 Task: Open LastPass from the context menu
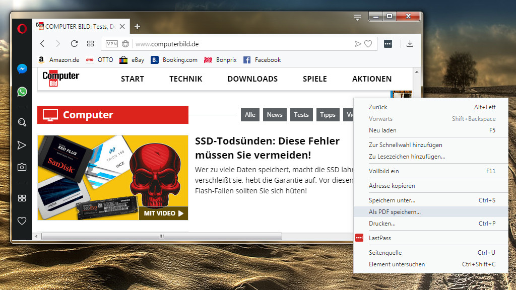click(x=431, y=238)
